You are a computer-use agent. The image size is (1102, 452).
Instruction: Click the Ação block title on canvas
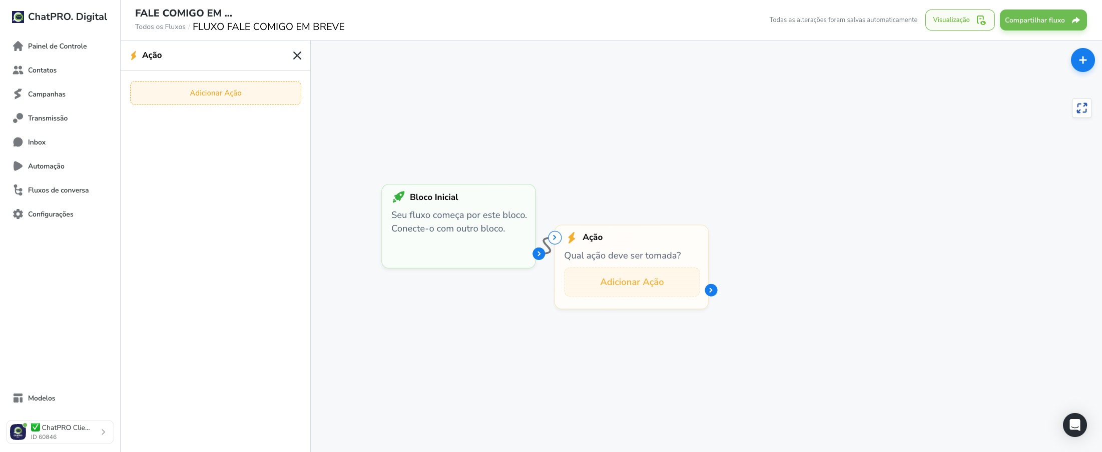click(593, 237)
